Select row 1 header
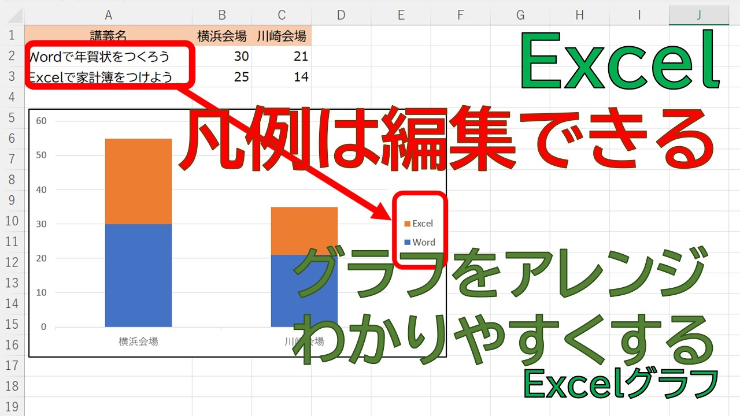The width and height of the screenshot is (740, 416). (x=12, y=36)
